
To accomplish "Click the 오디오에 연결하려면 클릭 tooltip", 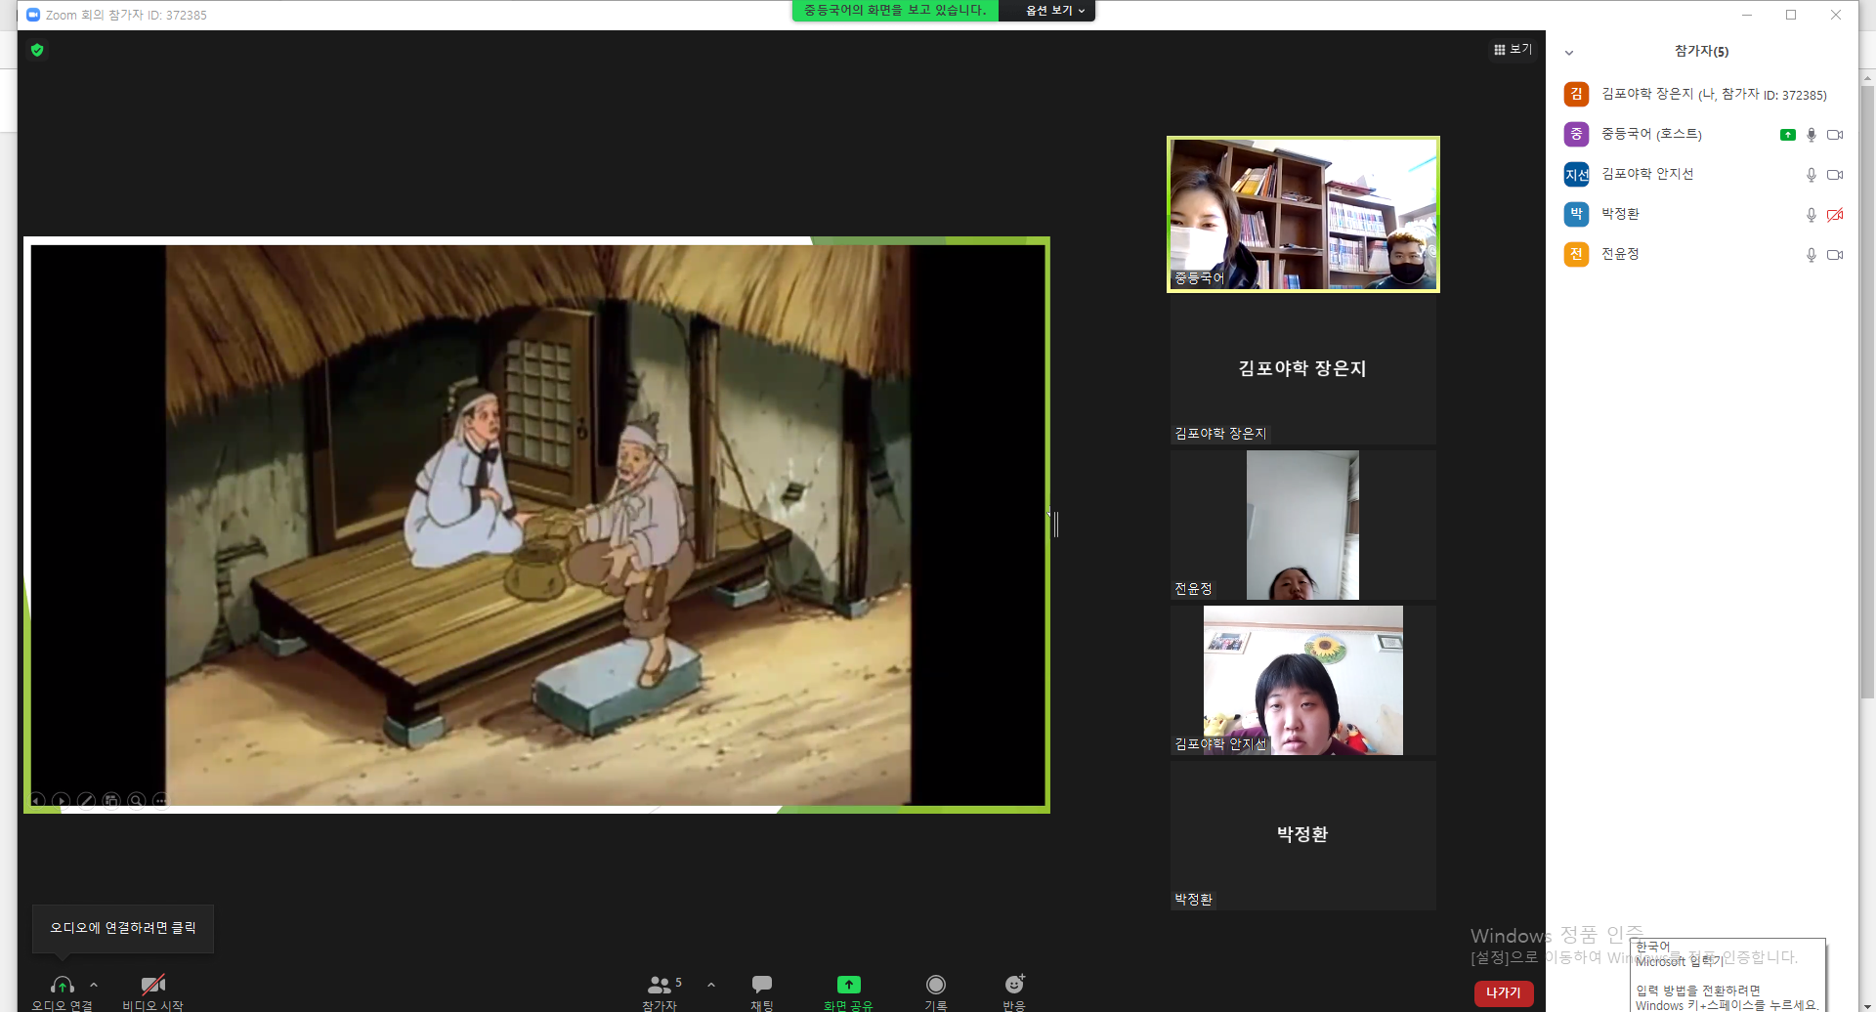I will coord(123,928).
